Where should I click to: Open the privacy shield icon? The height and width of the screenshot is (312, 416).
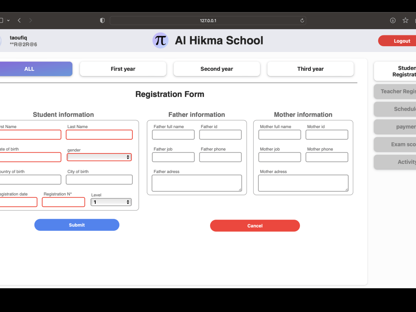(x=102, y=20)
